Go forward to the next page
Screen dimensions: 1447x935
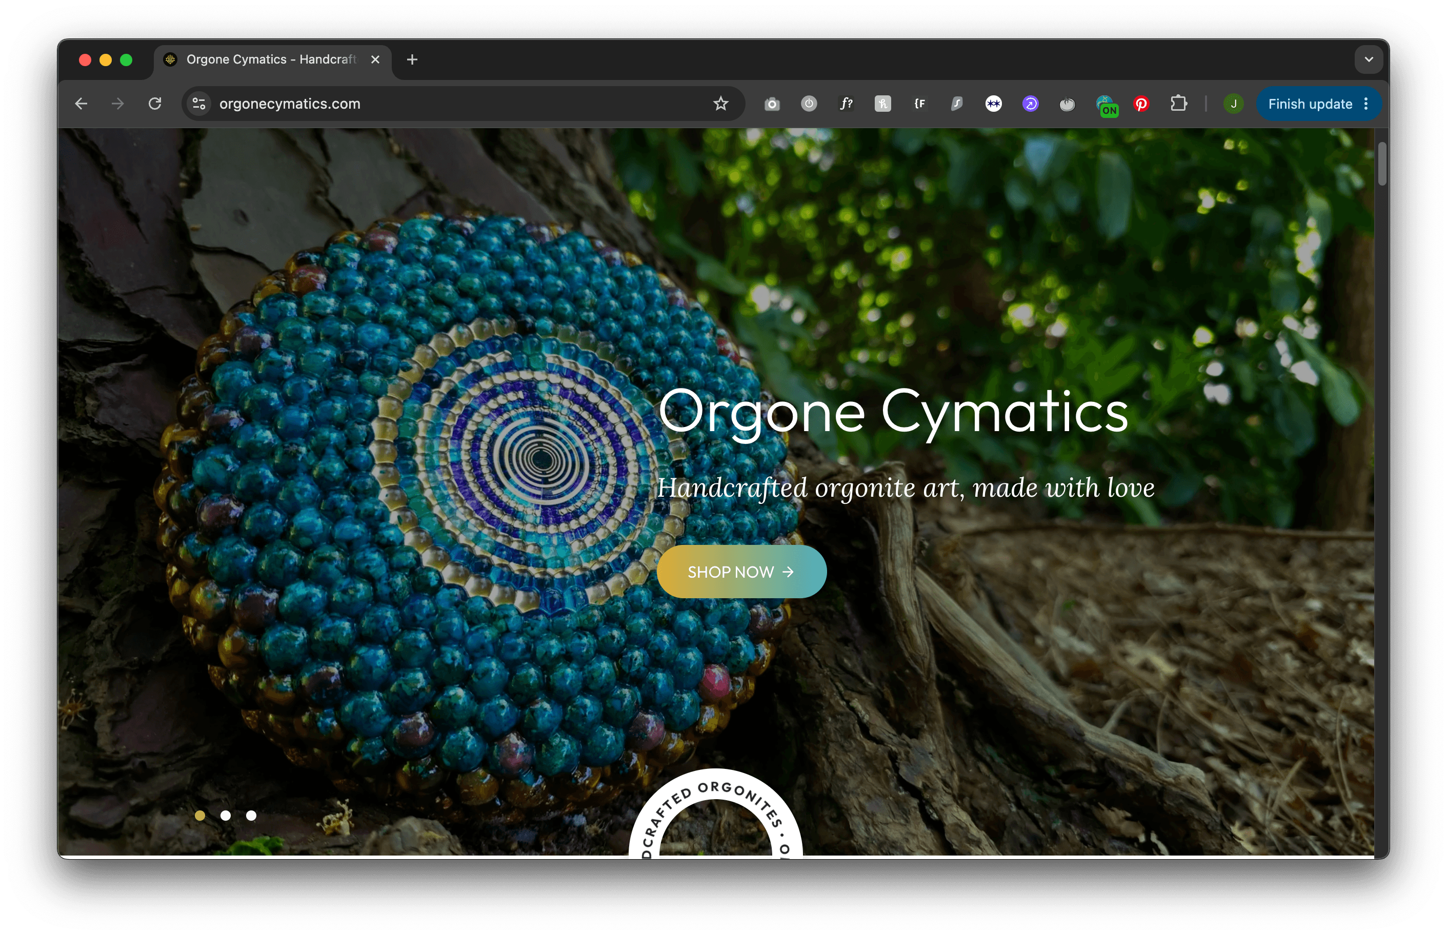pos(118,104)
